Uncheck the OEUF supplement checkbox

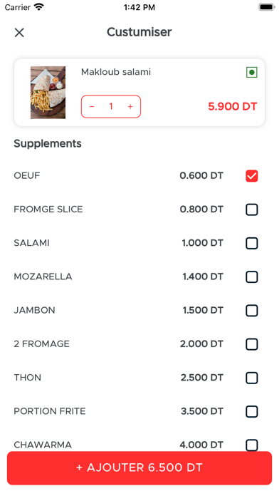252,176
